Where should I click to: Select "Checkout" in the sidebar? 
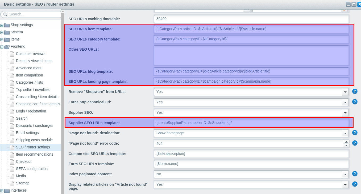tap(24, 161)
